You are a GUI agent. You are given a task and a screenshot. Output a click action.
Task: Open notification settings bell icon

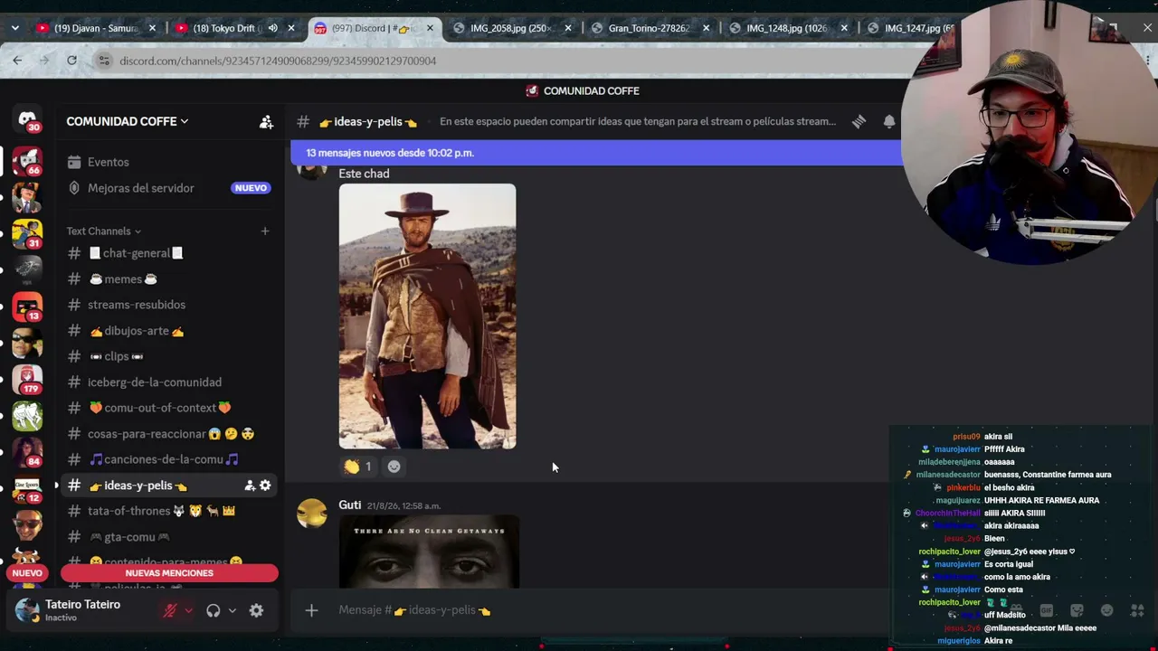(x=889, y=121)
